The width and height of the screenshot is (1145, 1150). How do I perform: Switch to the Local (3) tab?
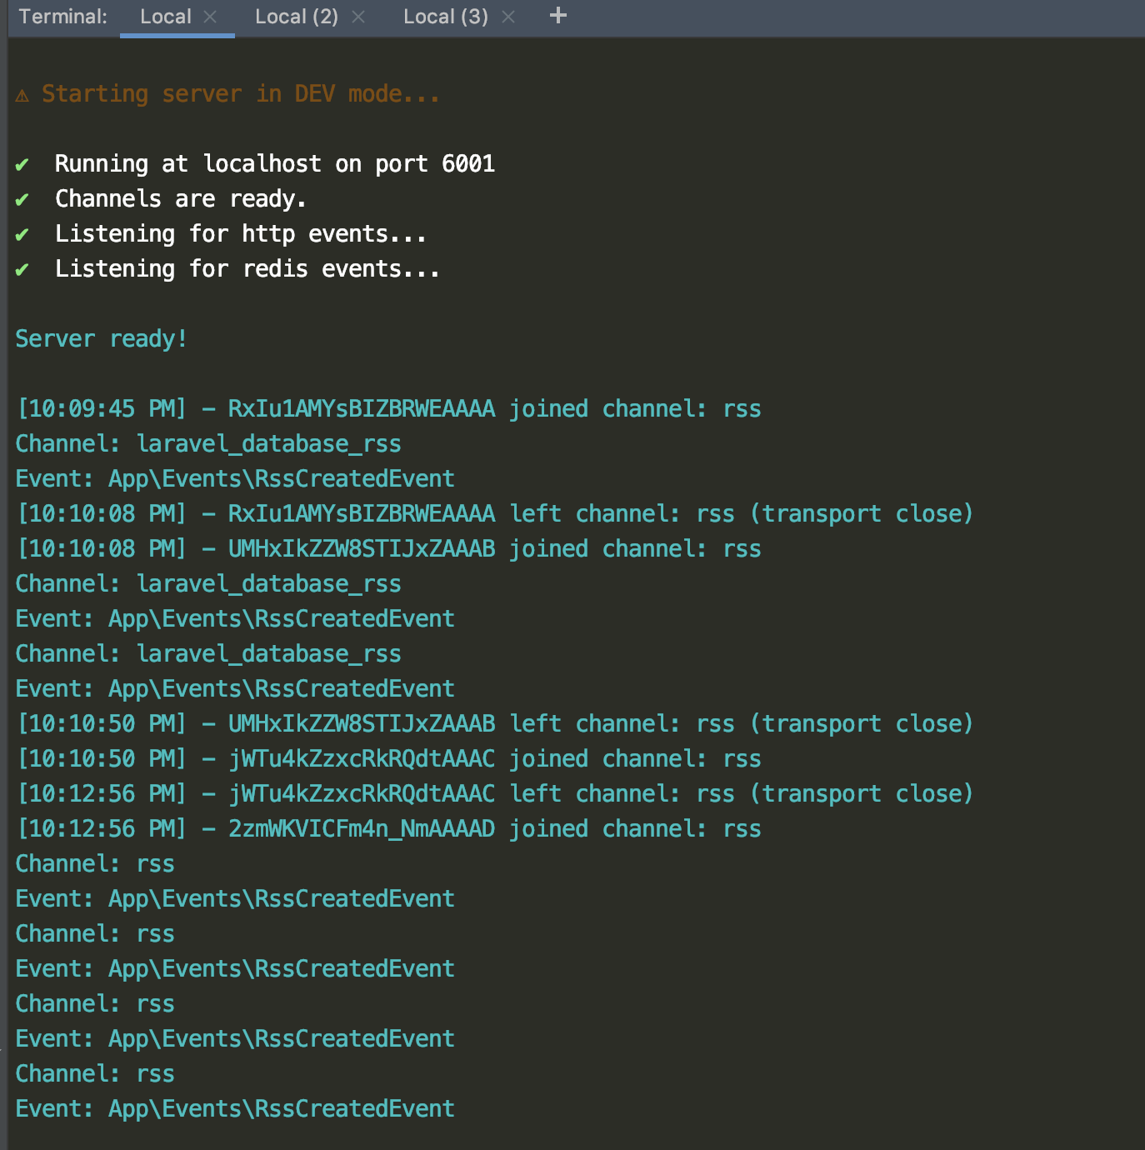click(446, 17)
